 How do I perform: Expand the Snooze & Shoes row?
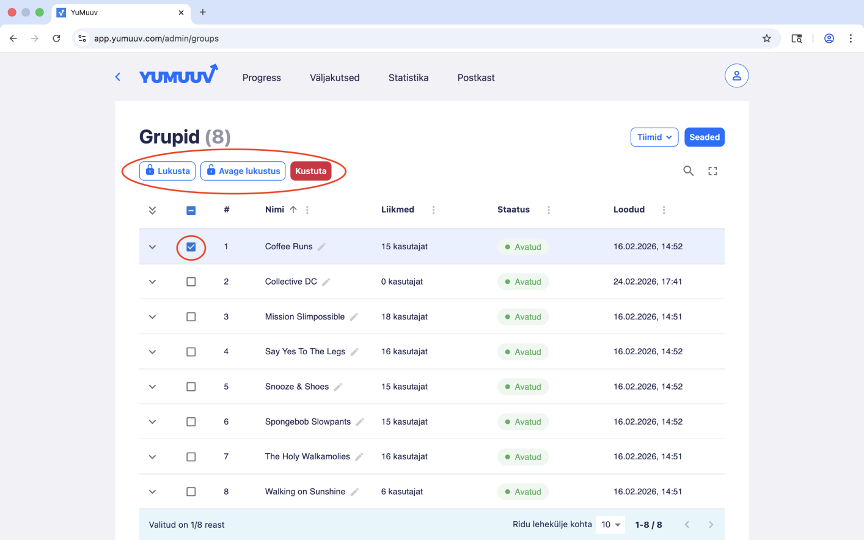click(152, 387)
